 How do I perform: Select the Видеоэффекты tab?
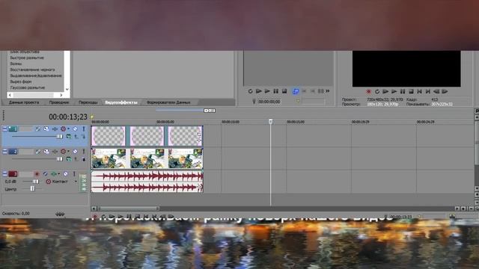pyautogui.click(x=121, y=102)
